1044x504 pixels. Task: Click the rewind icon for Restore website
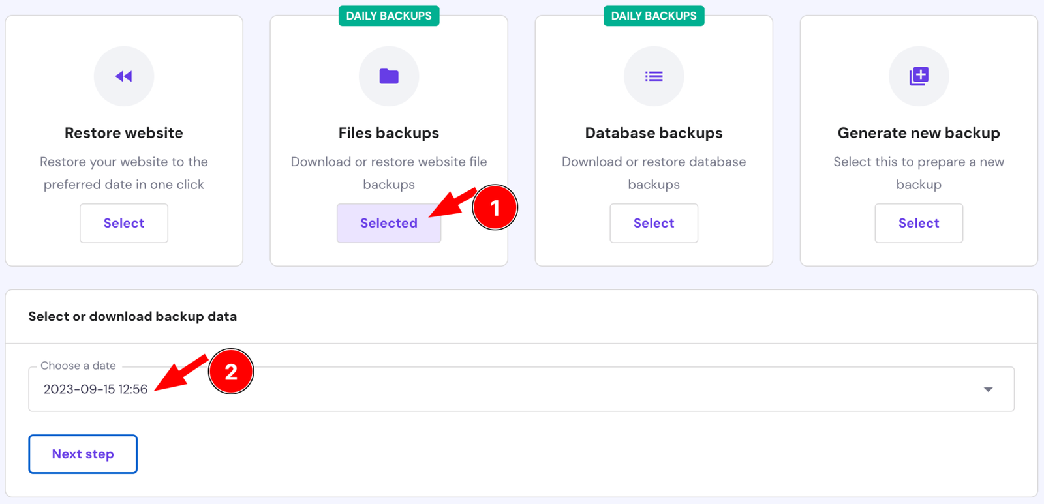pos(123,76)
